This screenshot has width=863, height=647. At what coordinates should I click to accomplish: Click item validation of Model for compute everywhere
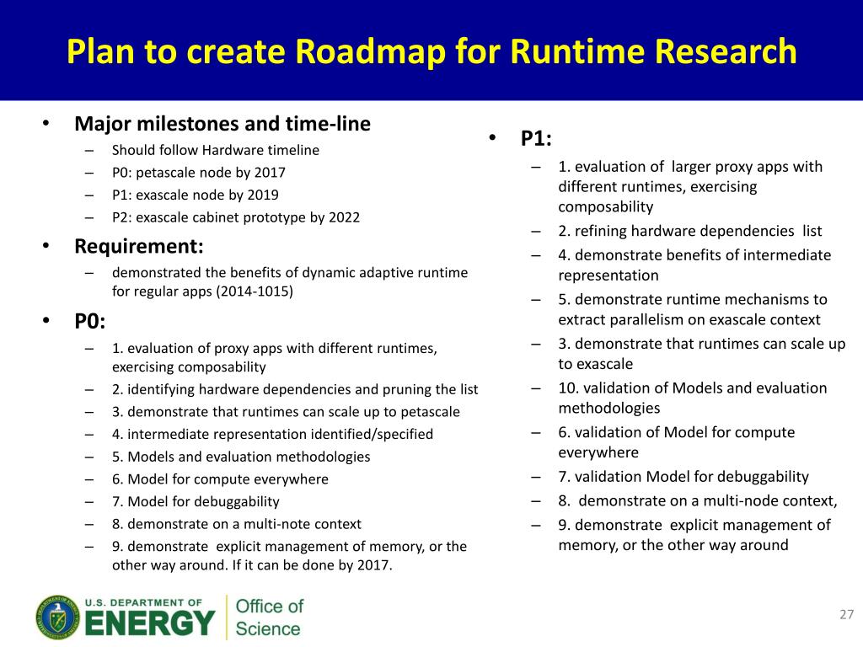pos(677,442)
